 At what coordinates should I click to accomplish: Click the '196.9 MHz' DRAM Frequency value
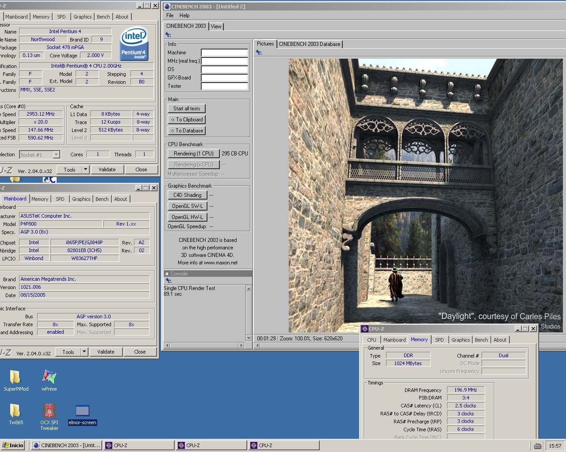point(466,390)
